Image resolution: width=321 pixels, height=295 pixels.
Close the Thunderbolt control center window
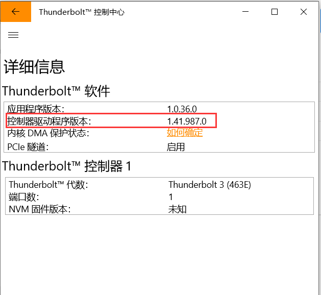(304, 12)
